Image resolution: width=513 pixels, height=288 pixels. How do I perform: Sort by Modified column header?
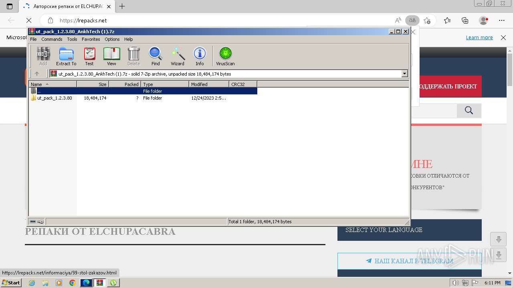[209, 84]
